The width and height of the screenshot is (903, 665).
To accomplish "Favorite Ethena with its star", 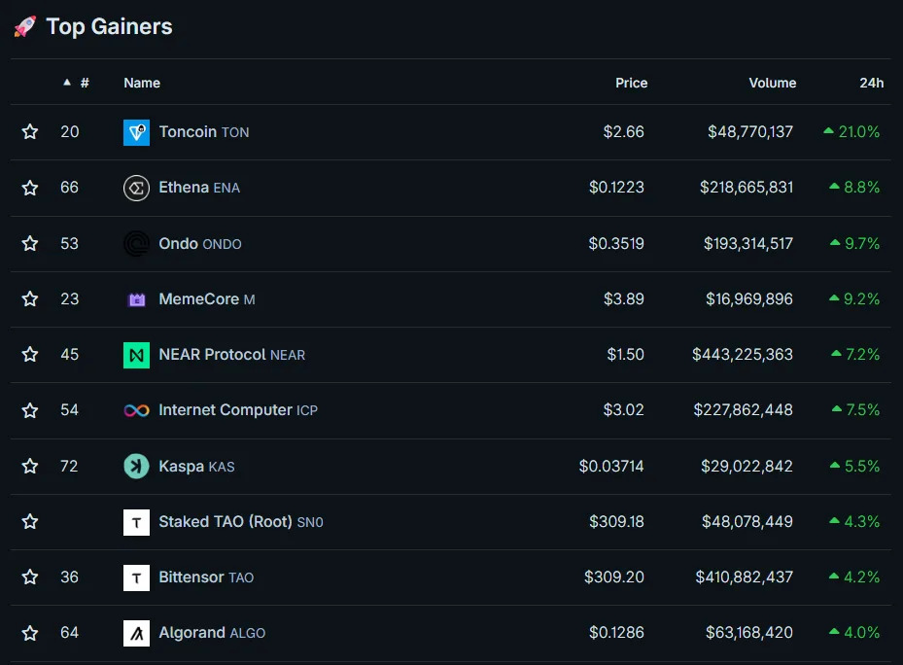I will pos(30,188).
